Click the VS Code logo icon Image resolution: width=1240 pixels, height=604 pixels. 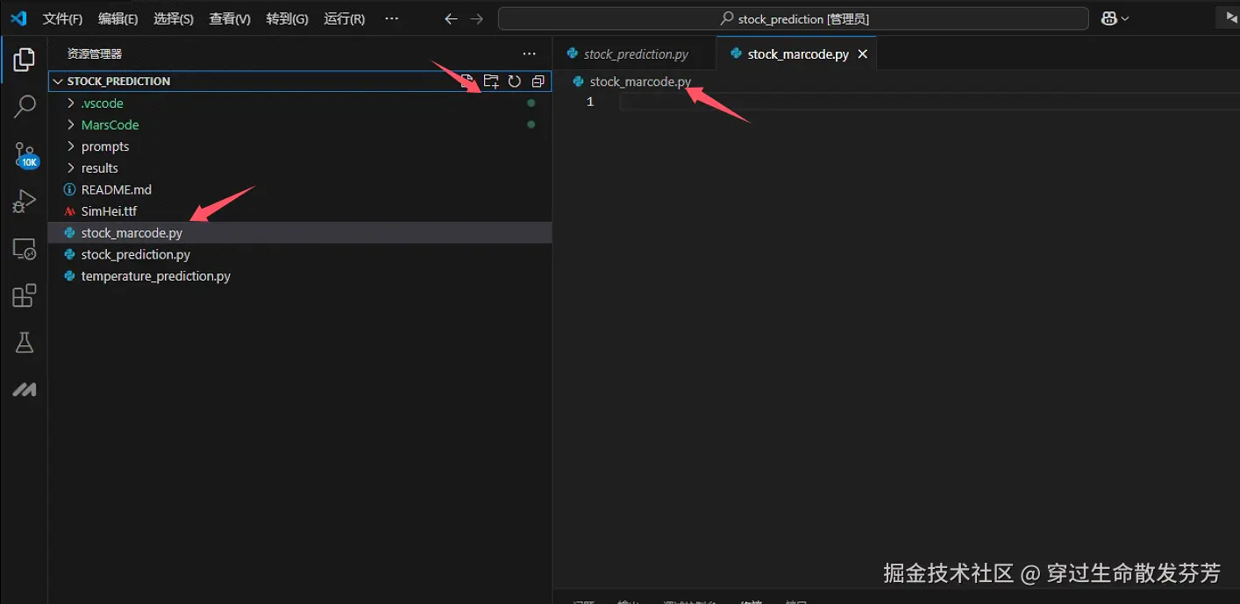point(18,18)
